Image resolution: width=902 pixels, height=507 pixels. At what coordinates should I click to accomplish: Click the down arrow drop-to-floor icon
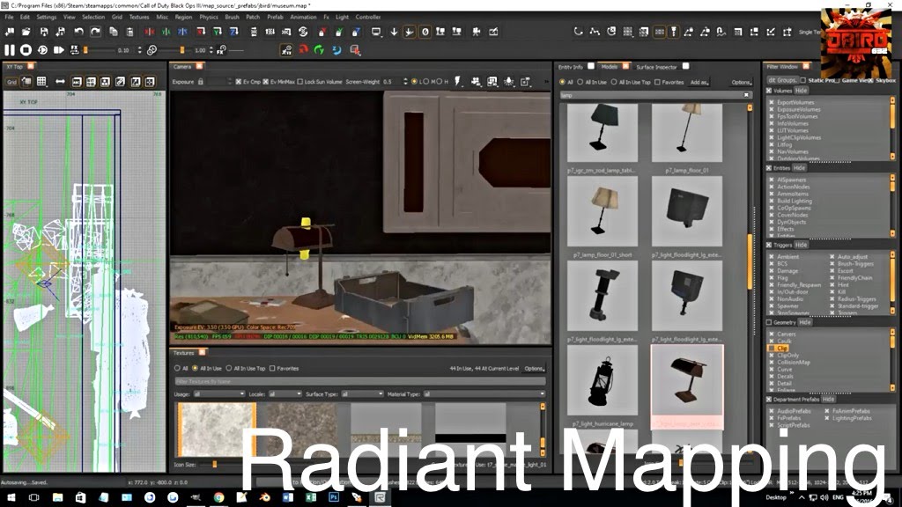[394, 33]
